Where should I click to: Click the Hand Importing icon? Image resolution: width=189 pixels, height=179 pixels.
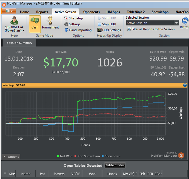(x=66, y=30)
